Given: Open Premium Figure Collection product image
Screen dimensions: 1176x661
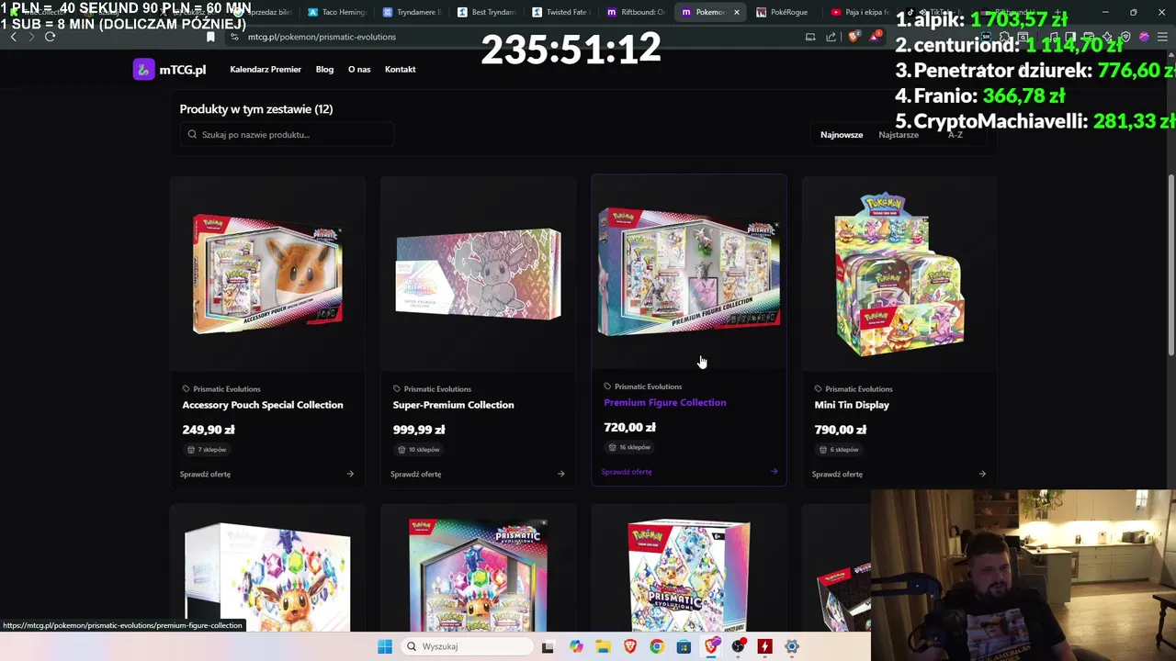Looking at the screenshot, I should [x=689, y=272].
